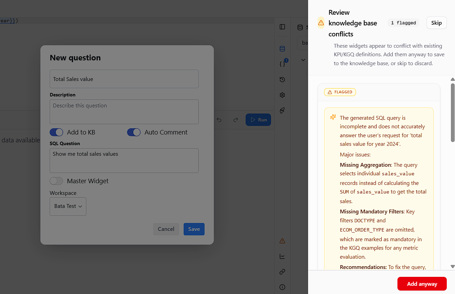
Task: Click the Total Sales value title field
Action: [124, 79]
